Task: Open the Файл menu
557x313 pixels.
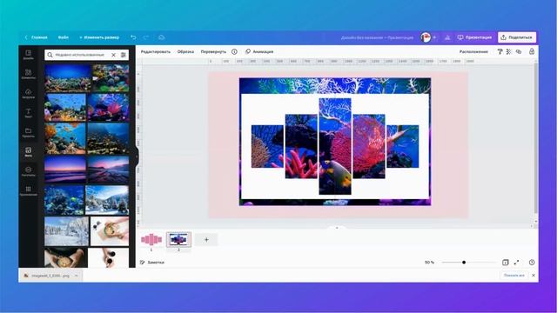Action: pyautogui.click(x=64, y=37)
